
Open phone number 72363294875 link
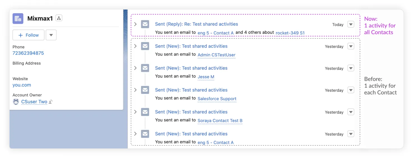tap(28, 53)
